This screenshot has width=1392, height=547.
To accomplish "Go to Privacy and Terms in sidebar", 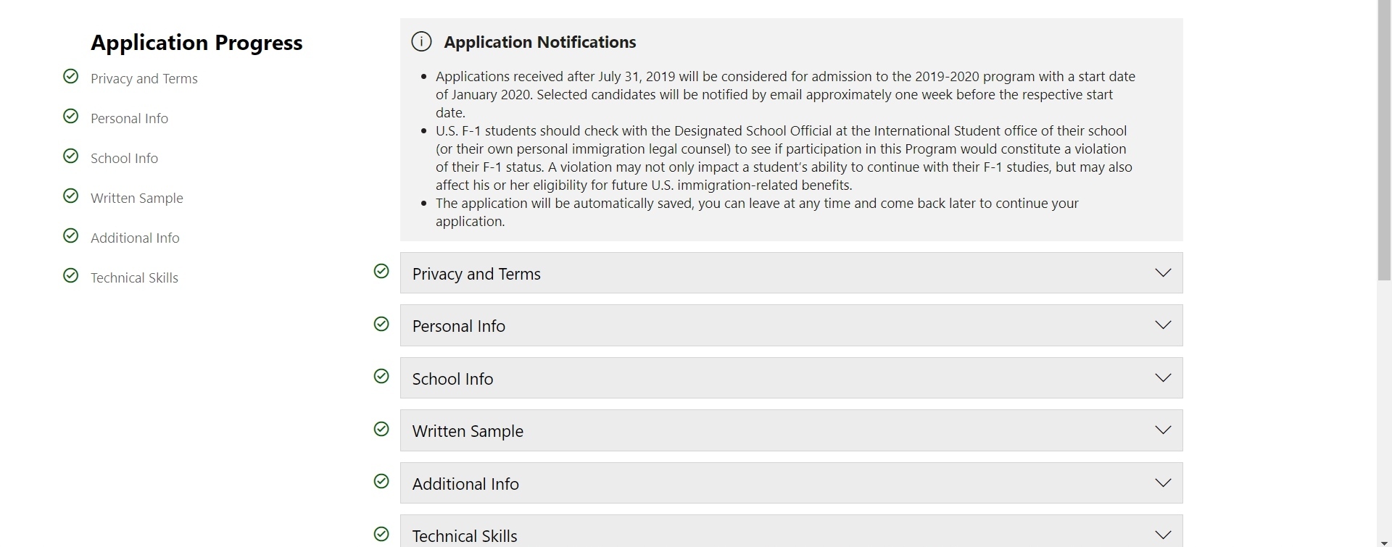I will pos(144,78).
